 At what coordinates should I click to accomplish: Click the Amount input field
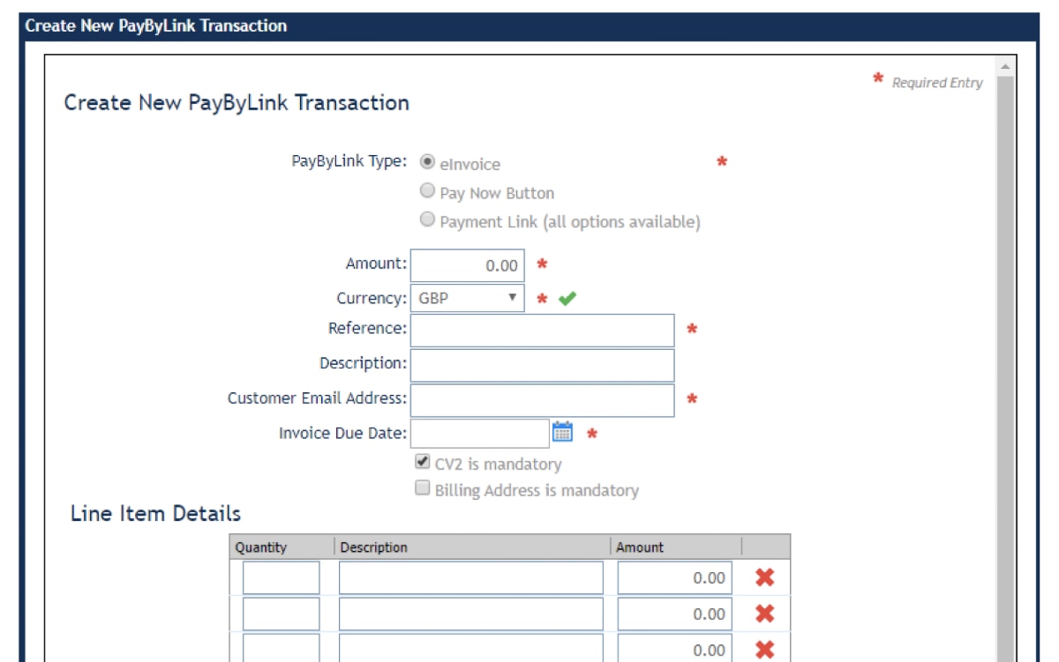tap(468, 265)
